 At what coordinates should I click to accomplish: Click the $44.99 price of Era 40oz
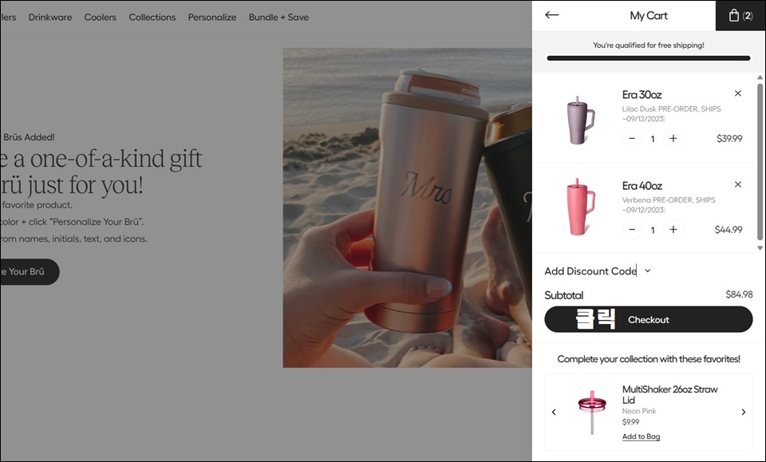click(x=728, y=230)
